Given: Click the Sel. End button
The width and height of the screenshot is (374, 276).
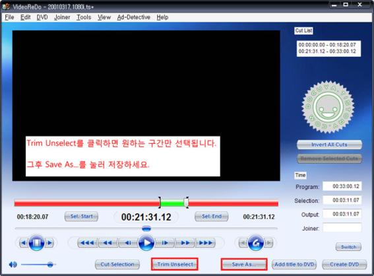Looking at the screenshot, I should pos(212,217).
